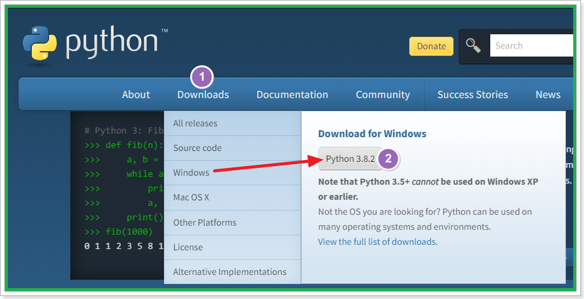Open the Success Stories menu
Screen dimensions: 584x299
point(473,94)
